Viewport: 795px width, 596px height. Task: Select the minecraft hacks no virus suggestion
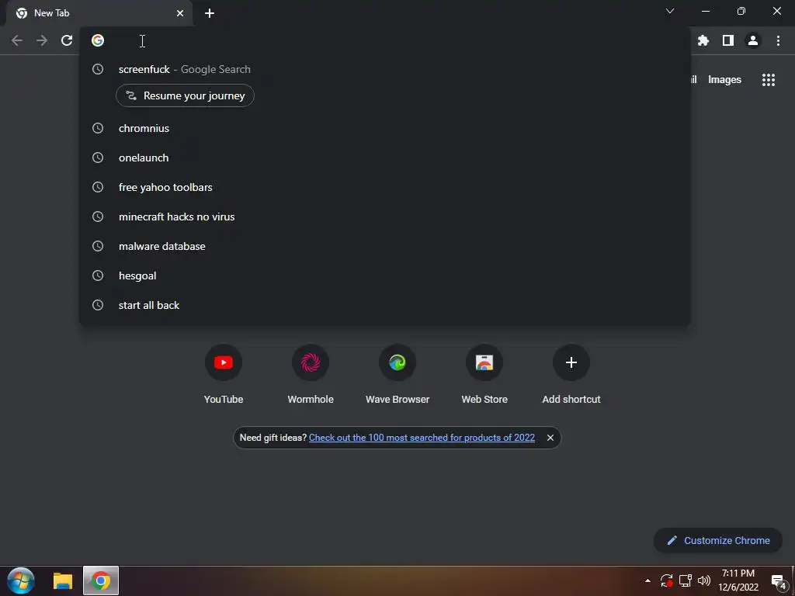[385, 217]
